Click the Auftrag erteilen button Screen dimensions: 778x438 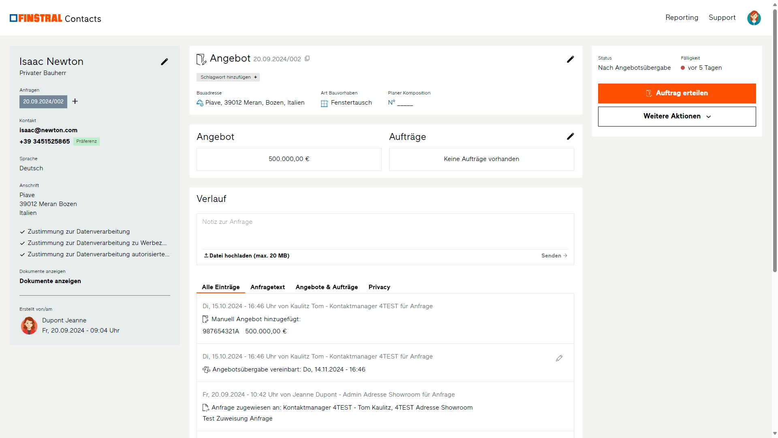(x=677, y=93)
